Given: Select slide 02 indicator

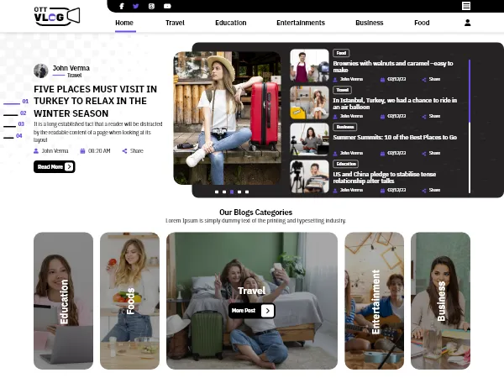Looking at the screenshot, I should (15, 113).
